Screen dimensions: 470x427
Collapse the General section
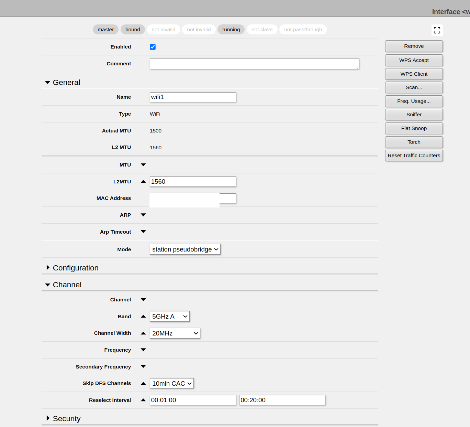tap(47, 83)
